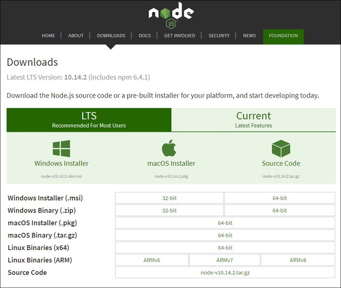The image size is (341, 288).
Task: Click node-v10.14.2.pkg file name
Action: point(171,176)
